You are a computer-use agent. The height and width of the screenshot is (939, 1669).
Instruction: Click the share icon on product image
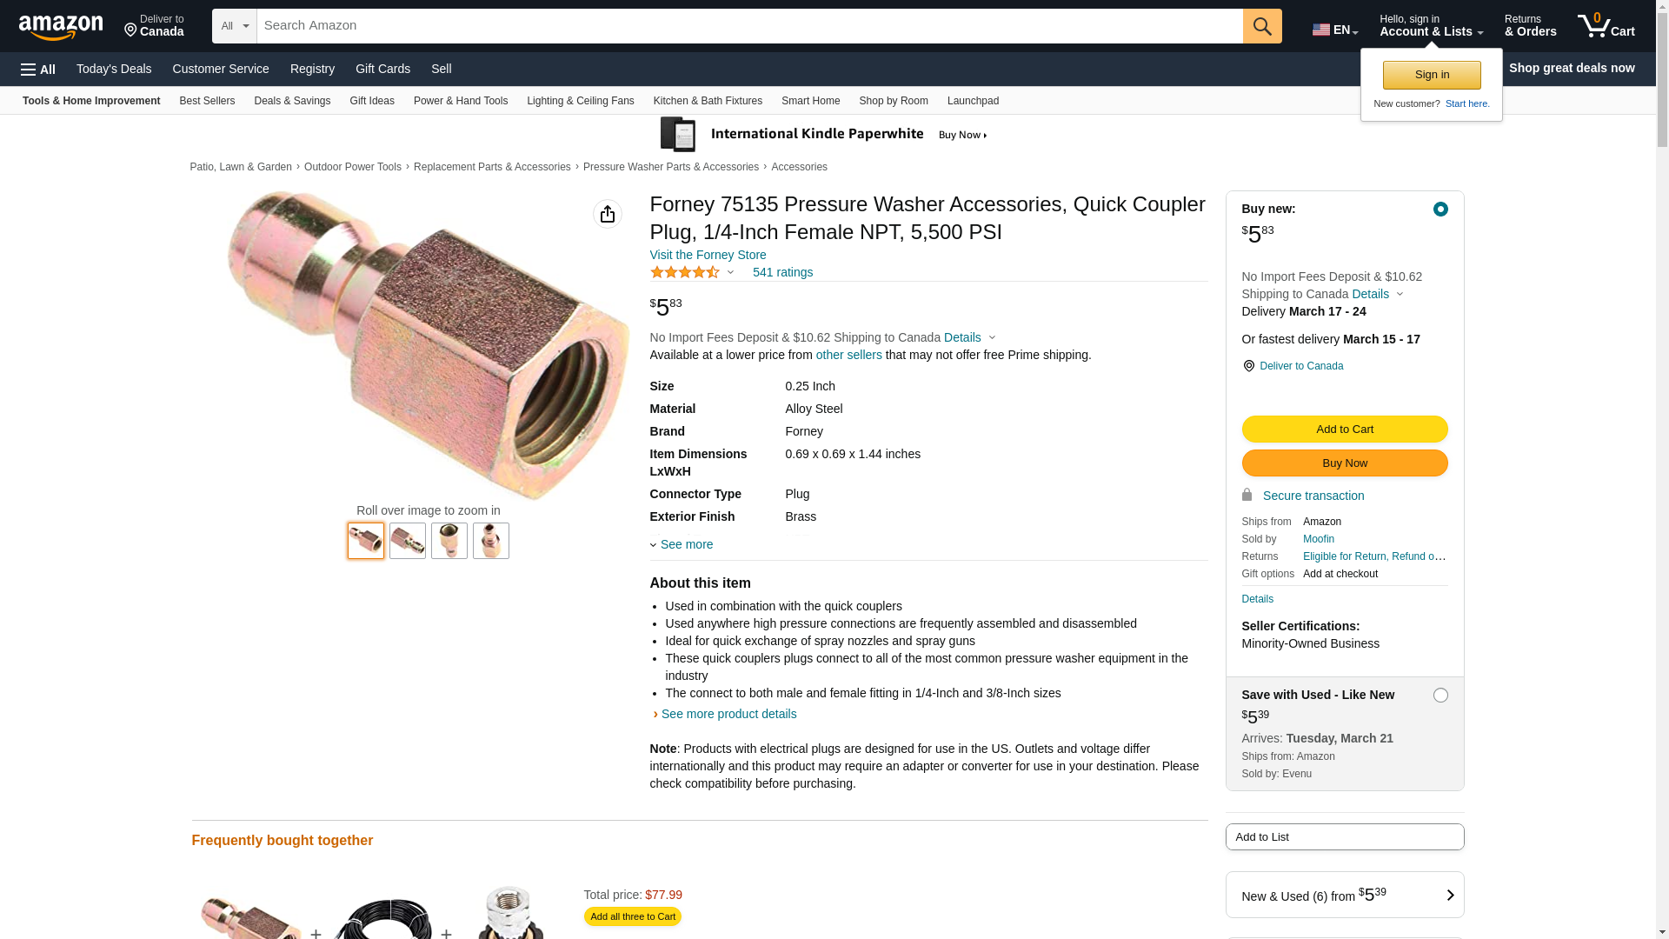coord(608,214)
